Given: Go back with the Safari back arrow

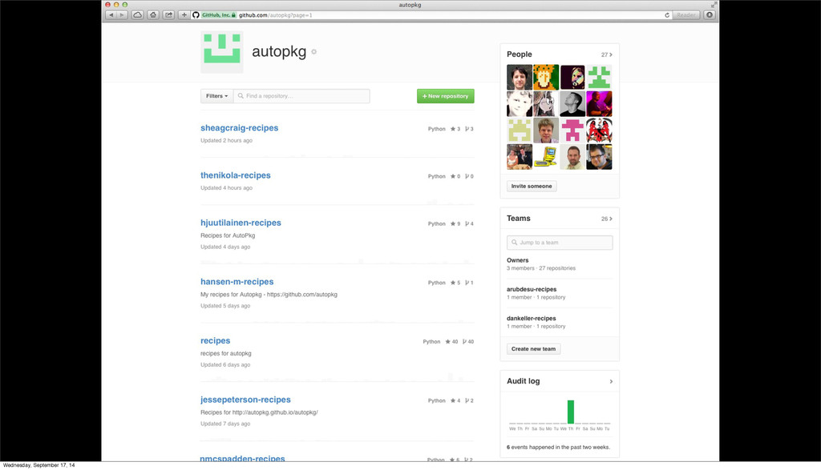Looking at the screenshot, I should click(111, 15).
